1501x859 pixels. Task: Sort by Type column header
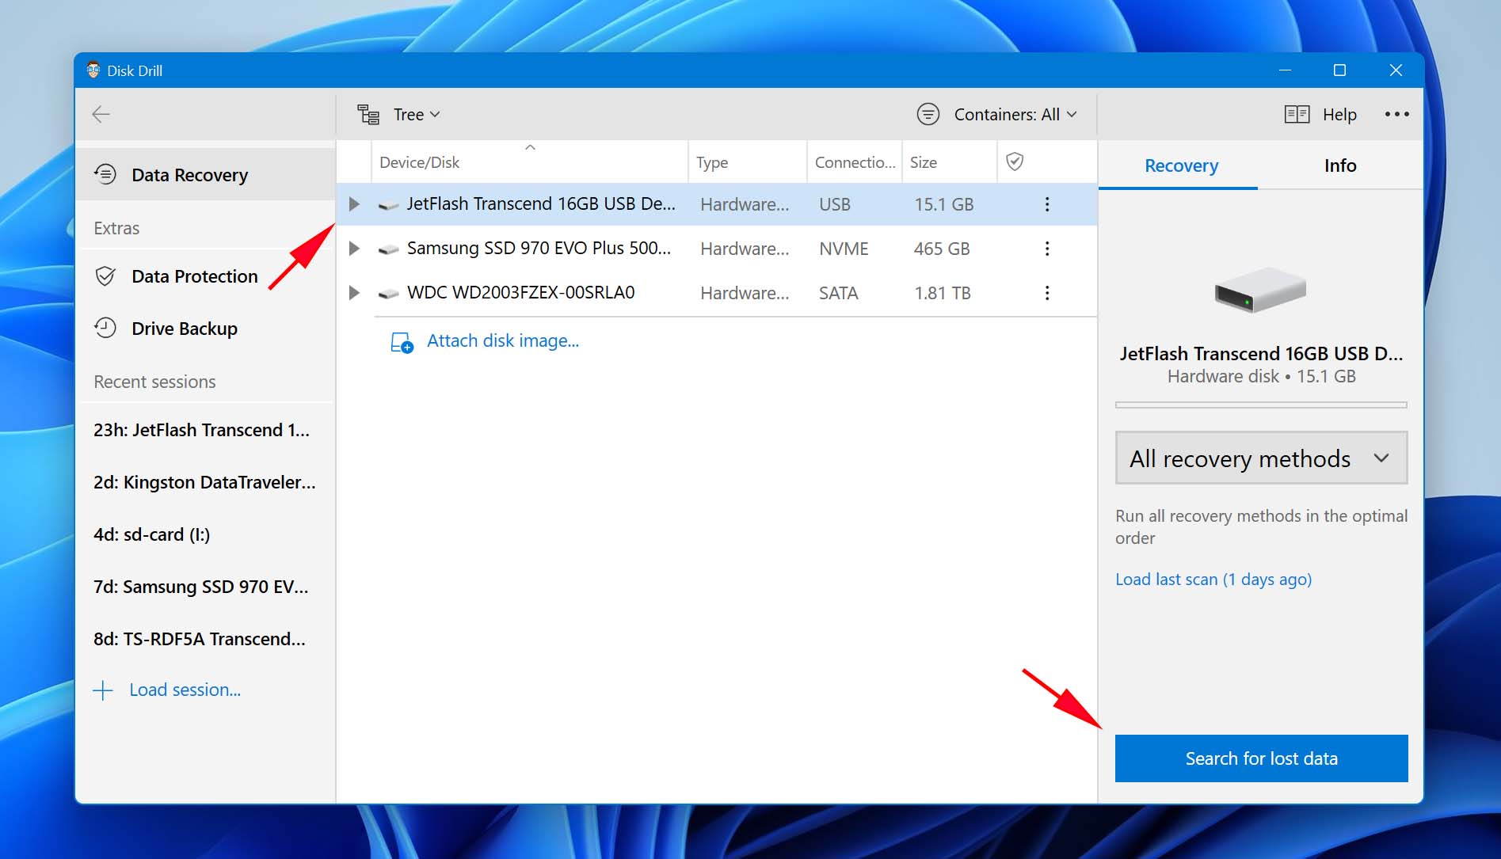click(748, 162)
